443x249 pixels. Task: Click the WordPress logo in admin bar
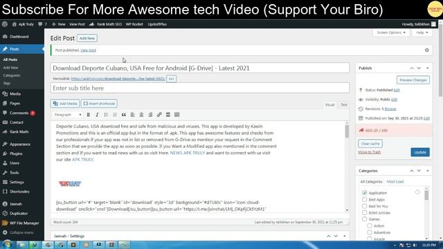coord(5,24)
